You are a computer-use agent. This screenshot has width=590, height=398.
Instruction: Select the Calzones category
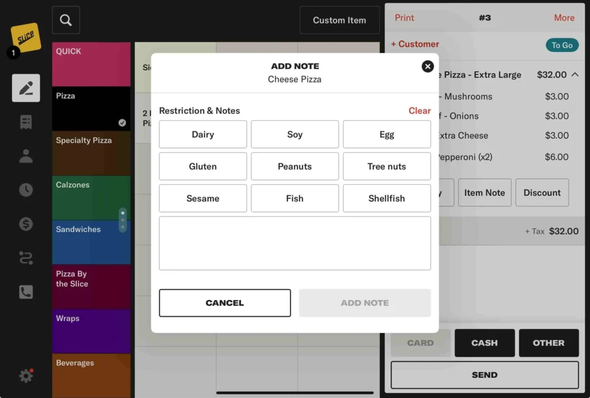91,198
